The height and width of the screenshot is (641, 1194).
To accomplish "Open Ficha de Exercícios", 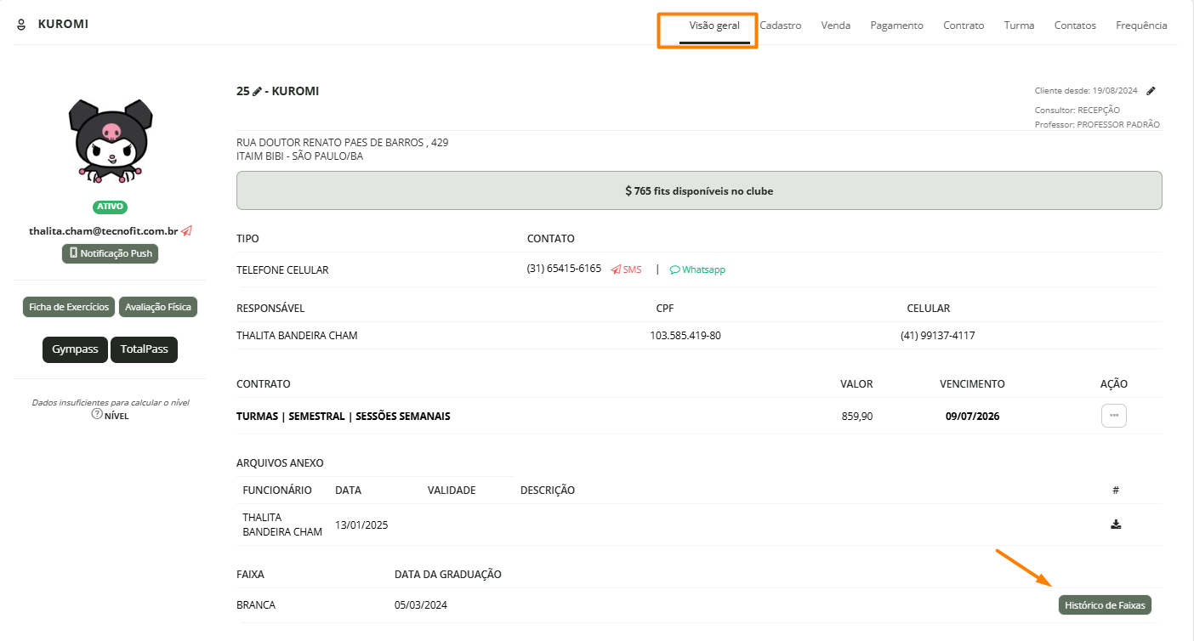I will click(69, 307).
